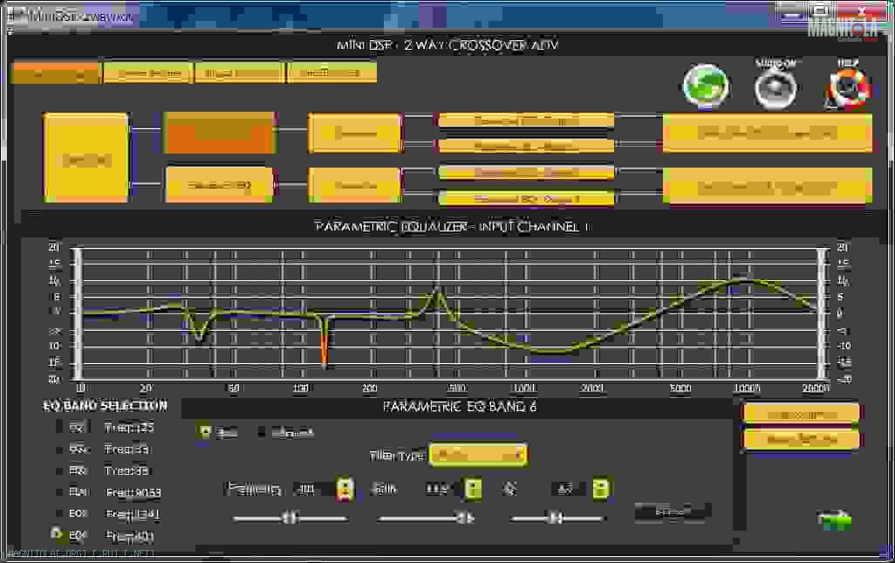Click the upper yellow button beside Parametric EQ Band 6
Image resolution: width=895 pixels, height=563 pixels.
[x=802, y=415]
